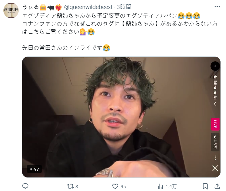Click the black circular profile icon in video
Viewport: 226px width, 191px height.
click(x=215, y=66)
